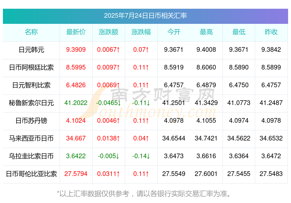Click change percent -0.14↓

(141, 156)
